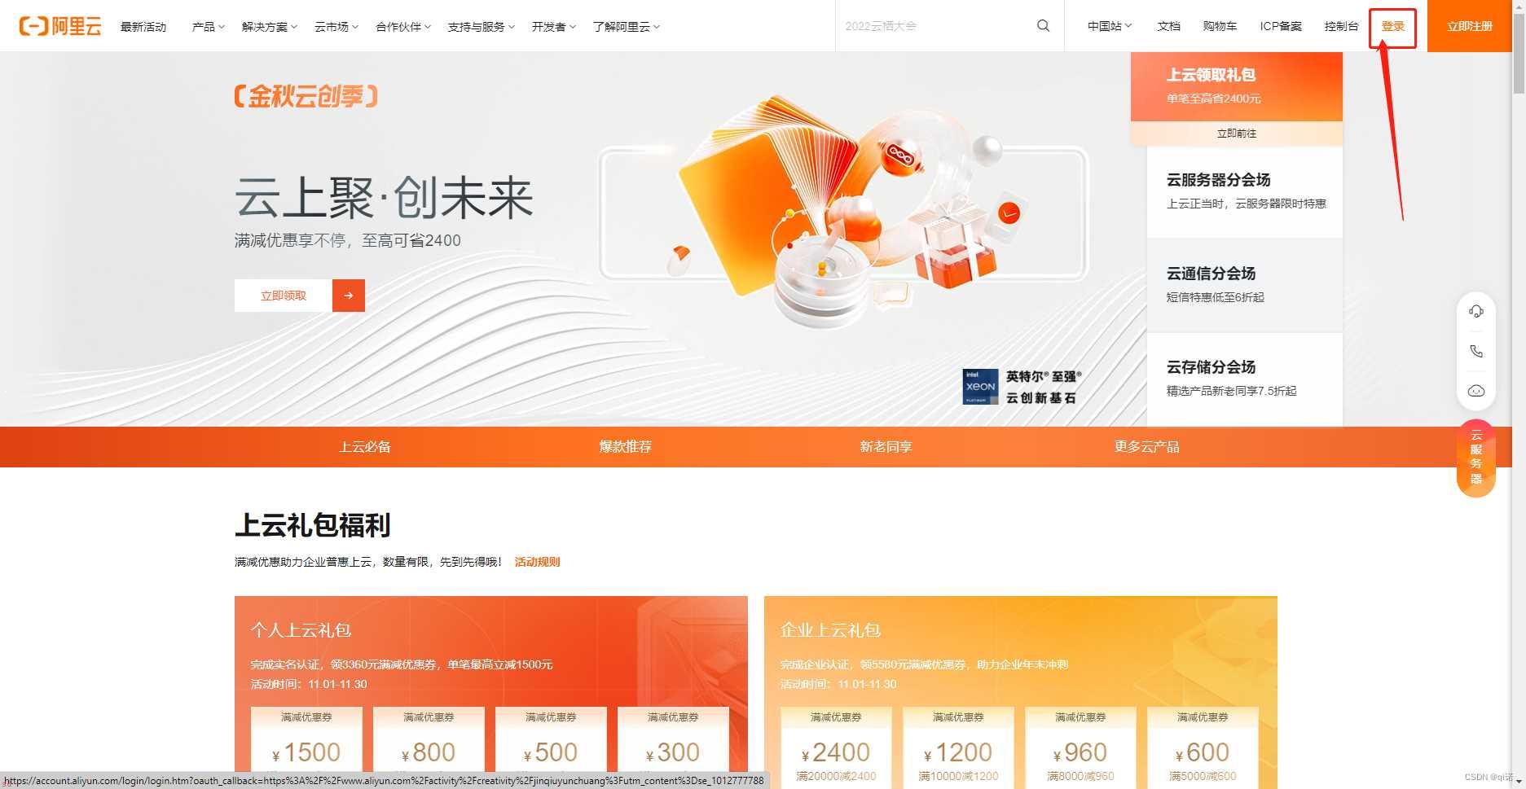1526x789 pixels.
Task: Open the floating 云服务器 side badge
Action: [1475, 458]
